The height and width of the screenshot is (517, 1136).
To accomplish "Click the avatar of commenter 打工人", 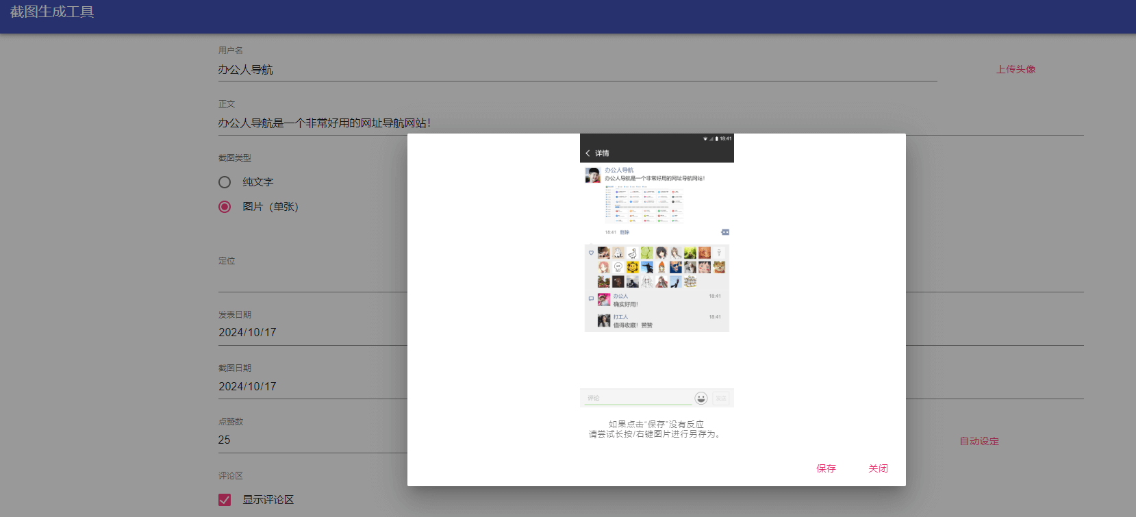I will 604,320.
